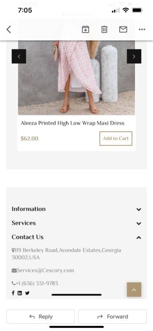
Task: Reply to this email
Action: (41, 317)
